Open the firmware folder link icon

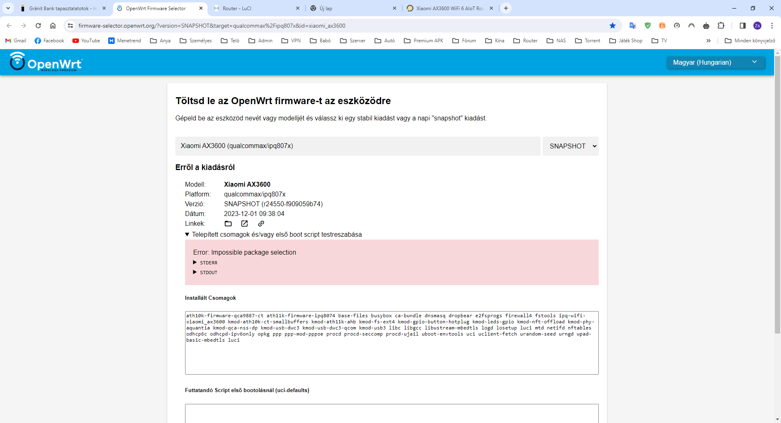click(x=228, y=224)
